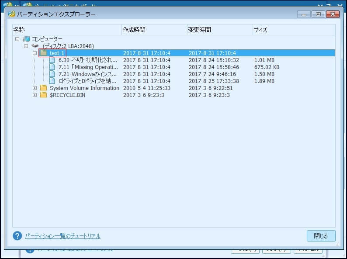347x259 pixels.
Task: Click the 1.50 MB size value
Action: [x=264, y=74]
